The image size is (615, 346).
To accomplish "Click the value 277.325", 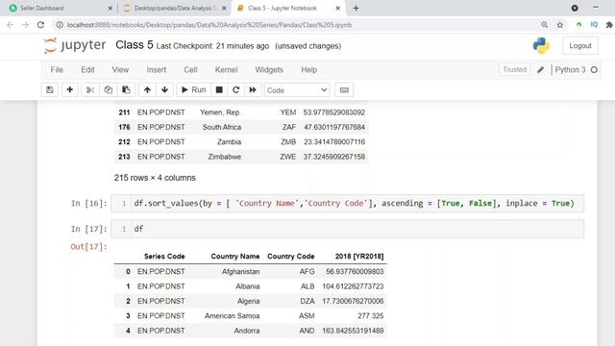I will [x=370, y=316].
